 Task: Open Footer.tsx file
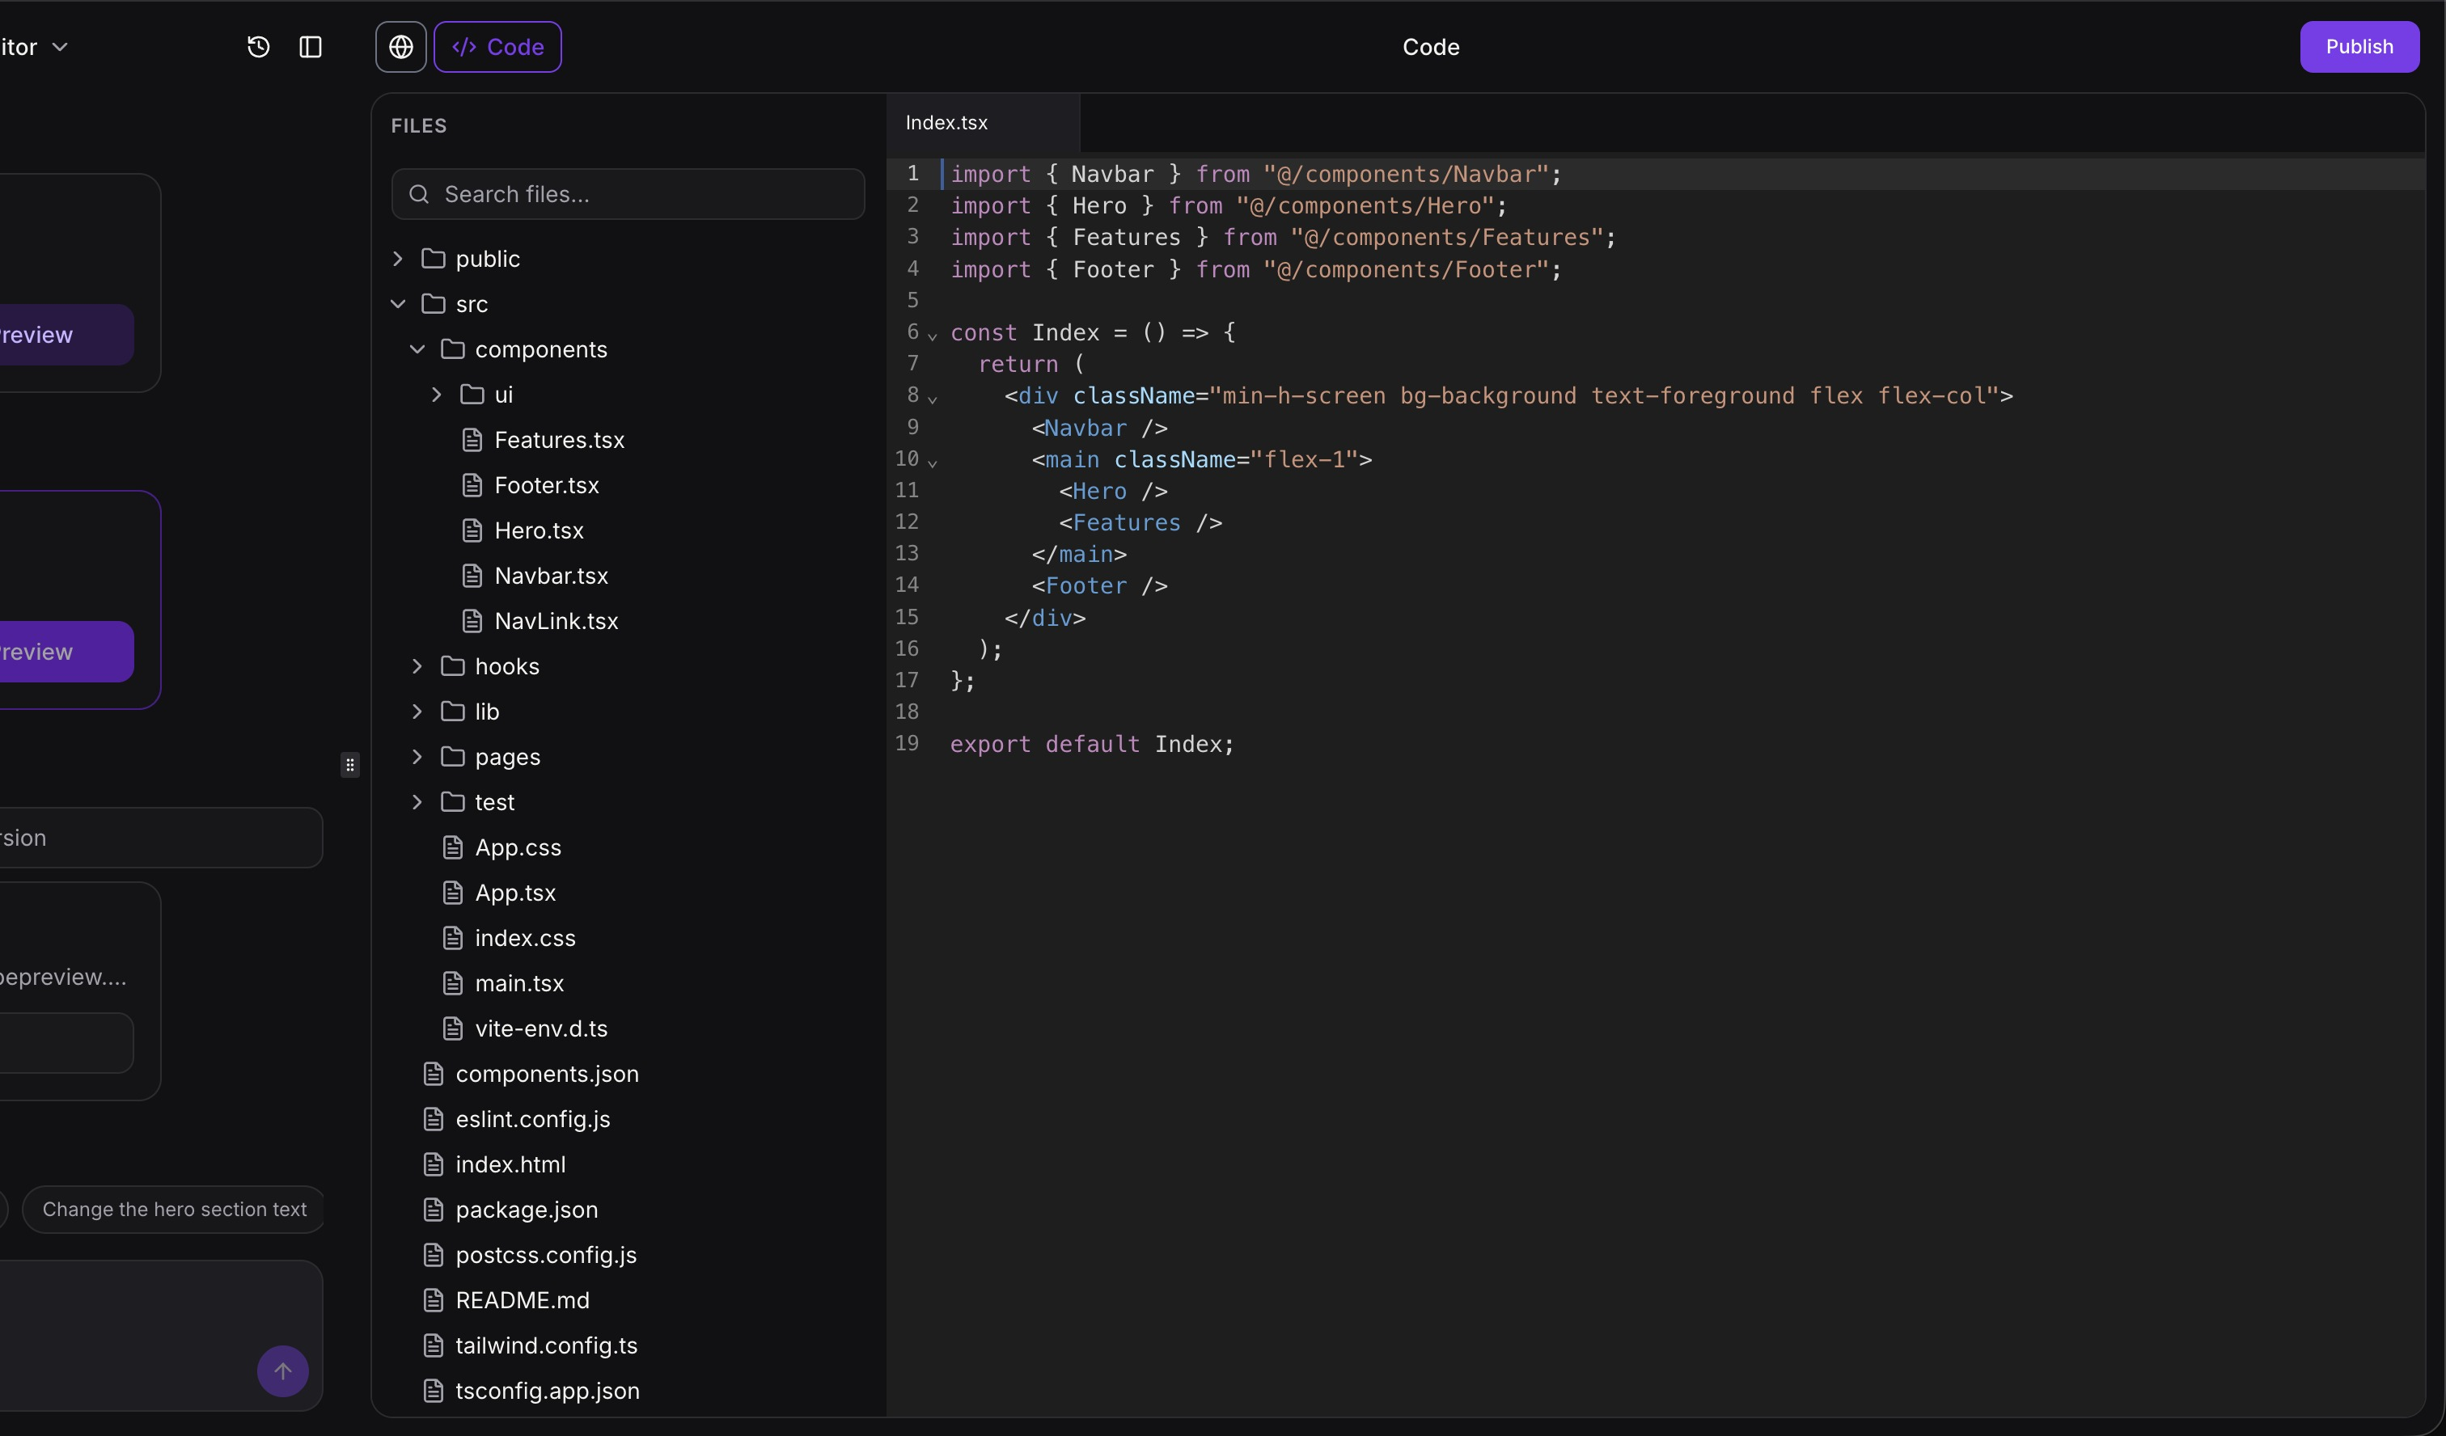547,485
